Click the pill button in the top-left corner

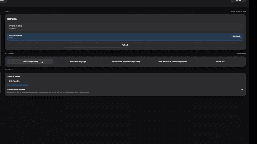(3, 1)
